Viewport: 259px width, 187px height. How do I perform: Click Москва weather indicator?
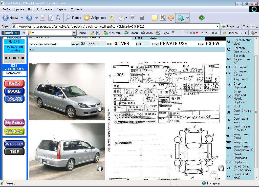pos(235,33)
